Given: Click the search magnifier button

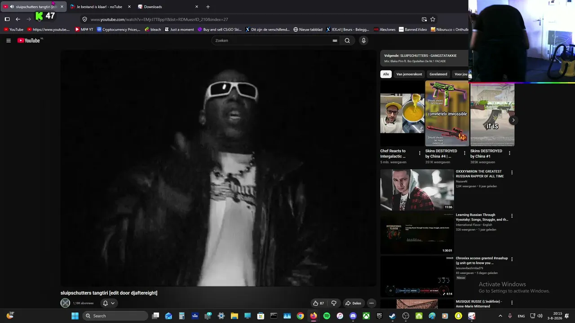Looking at the screenshot, I should point(347,40).
